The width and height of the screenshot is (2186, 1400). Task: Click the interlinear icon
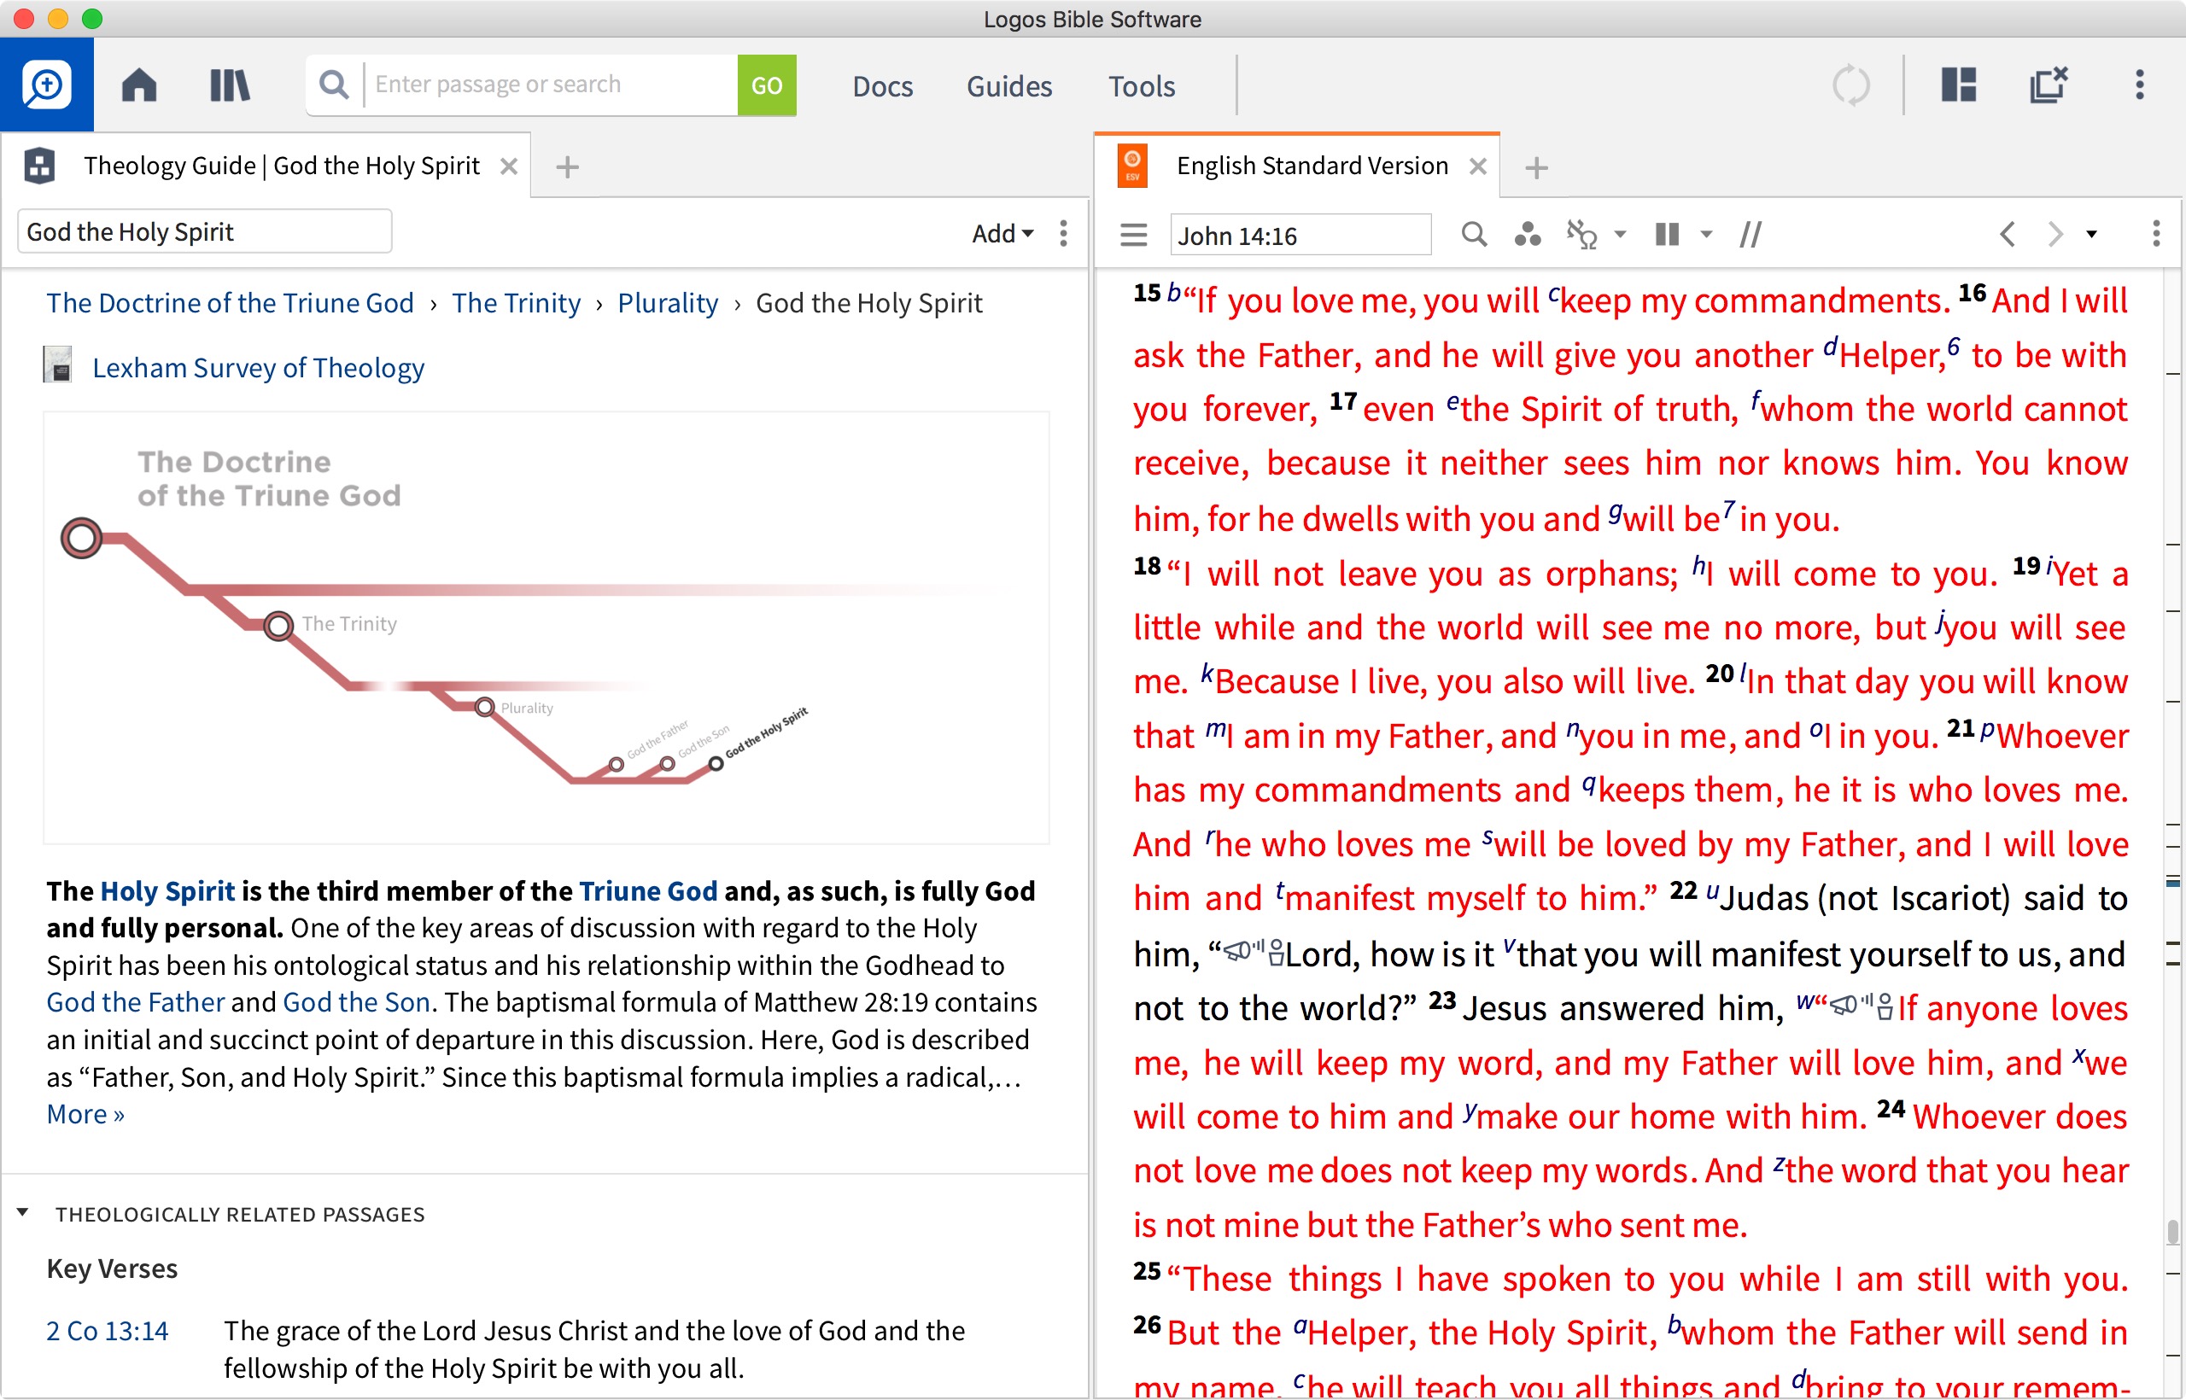tap(1582, 235)
